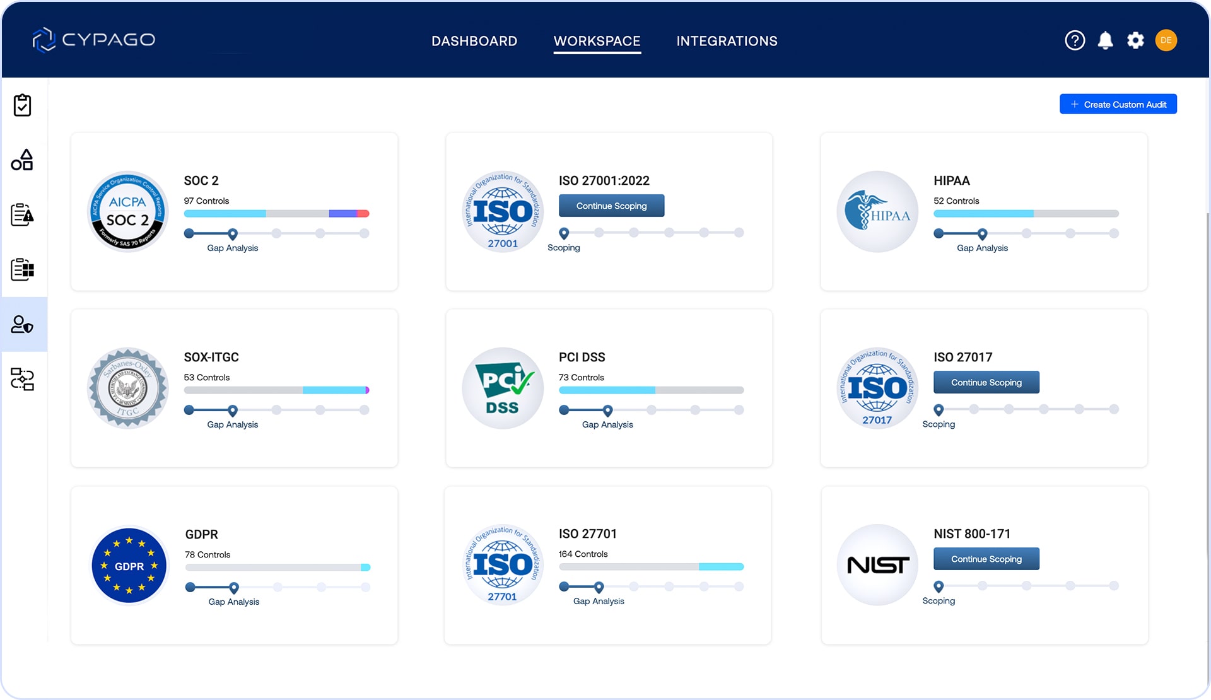
Task: Click the AICPA SOC 2 badge
Action: (x=128, y=211)
